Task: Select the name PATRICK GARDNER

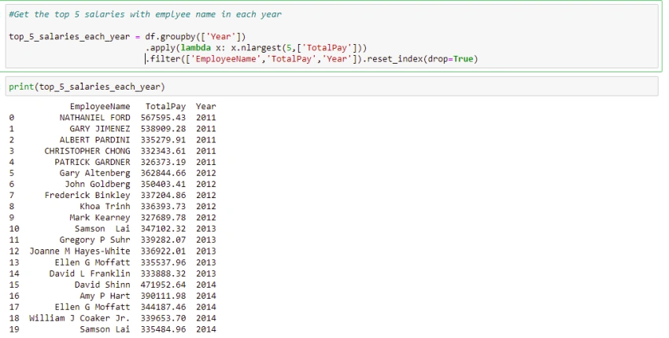Action: pos(92,162)
